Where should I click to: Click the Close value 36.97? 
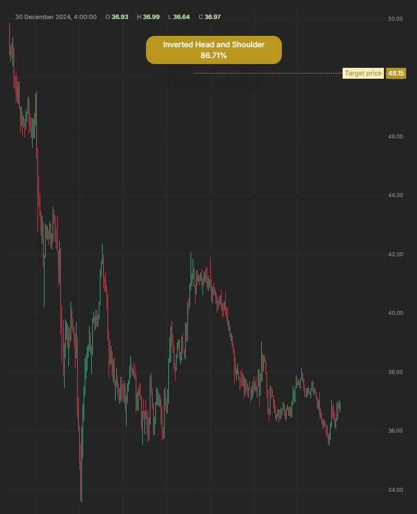(212, 17)
